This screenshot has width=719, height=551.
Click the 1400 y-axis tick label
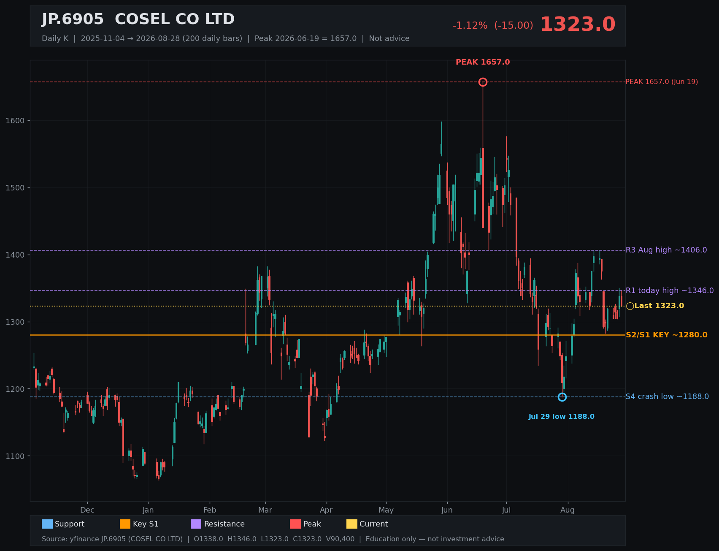(15, 255)
